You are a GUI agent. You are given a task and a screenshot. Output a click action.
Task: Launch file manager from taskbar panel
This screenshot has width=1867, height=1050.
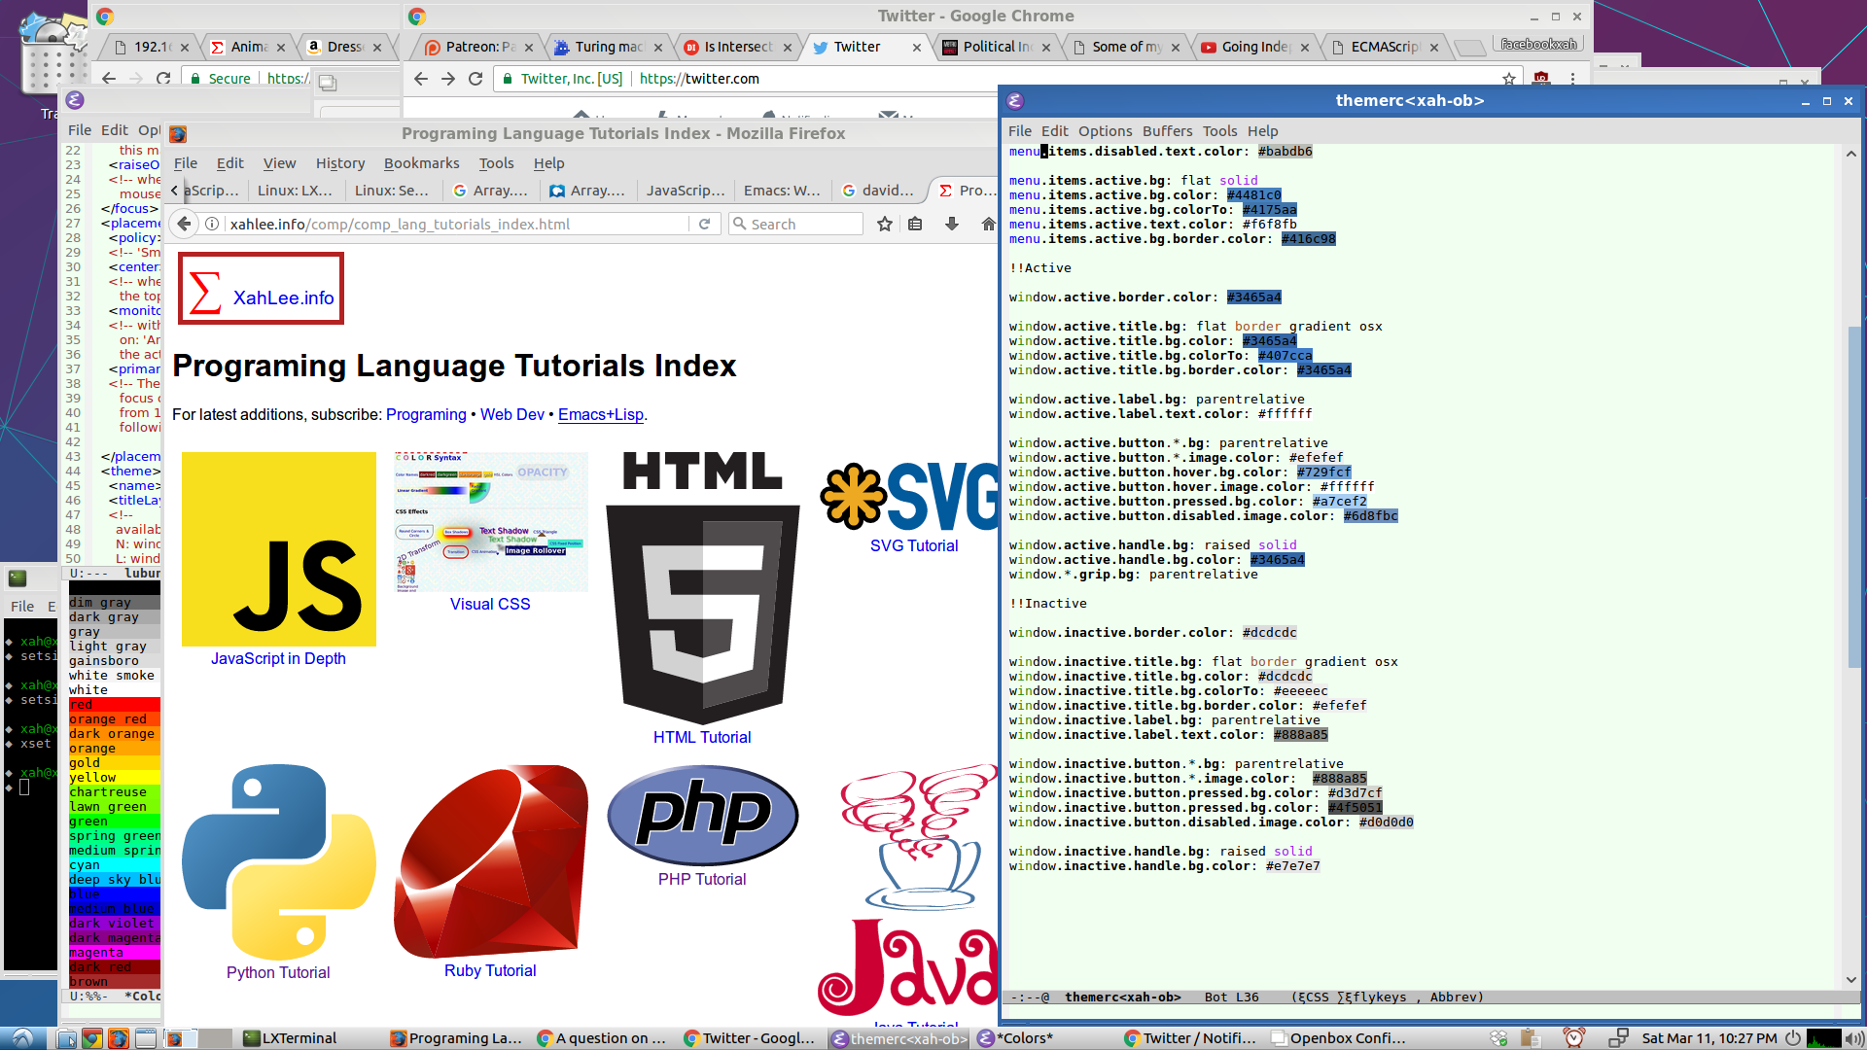(x=66, y=1038)
